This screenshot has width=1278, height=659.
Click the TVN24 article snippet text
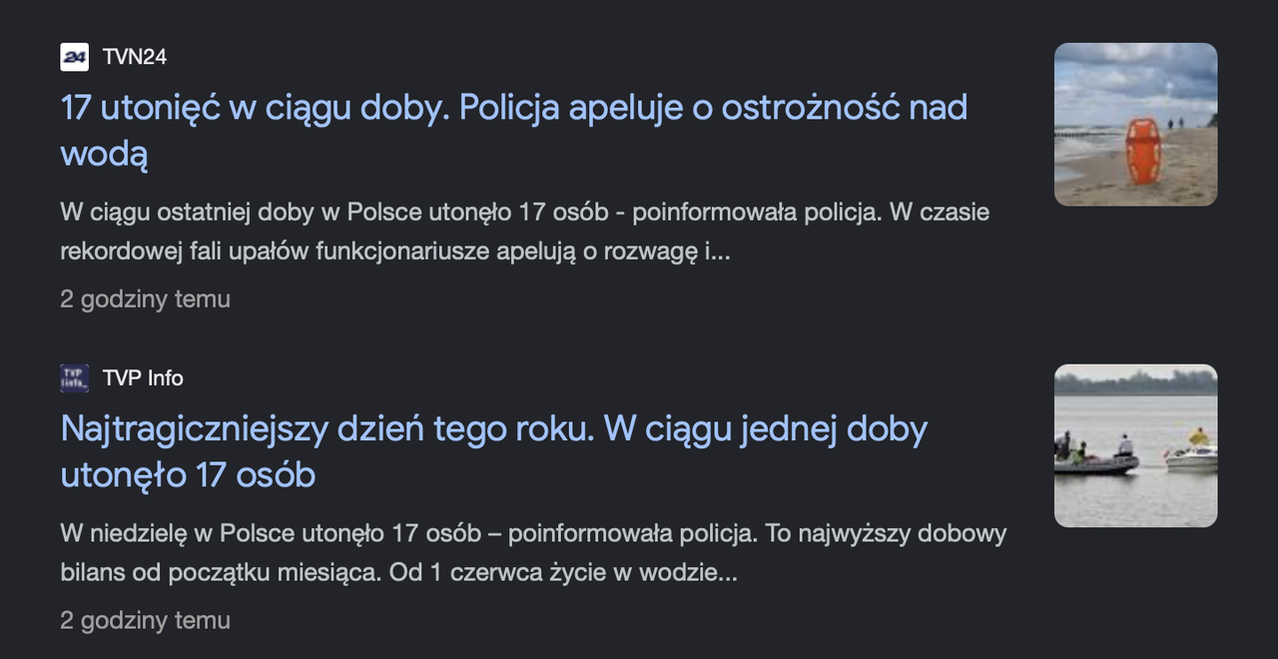pyautogui.click(x=525, y=232)
